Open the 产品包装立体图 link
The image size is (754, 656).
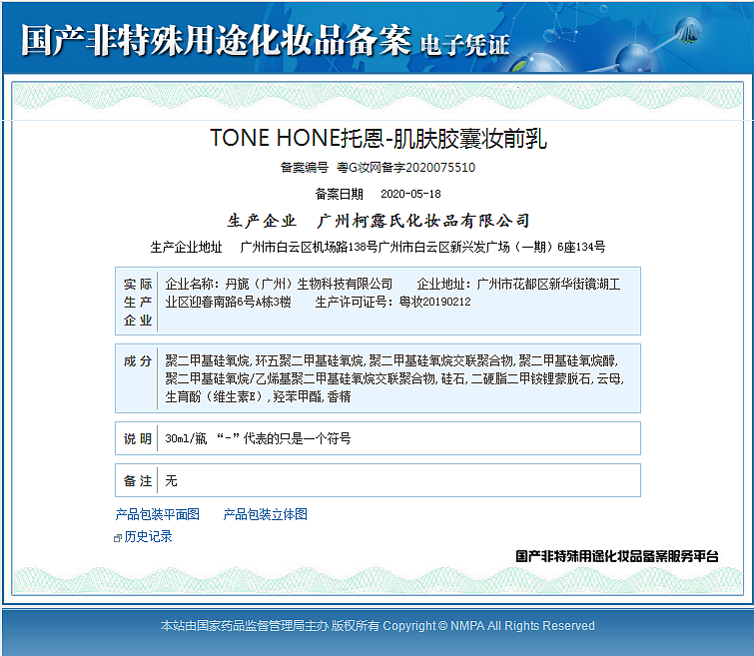coord(265,514)
